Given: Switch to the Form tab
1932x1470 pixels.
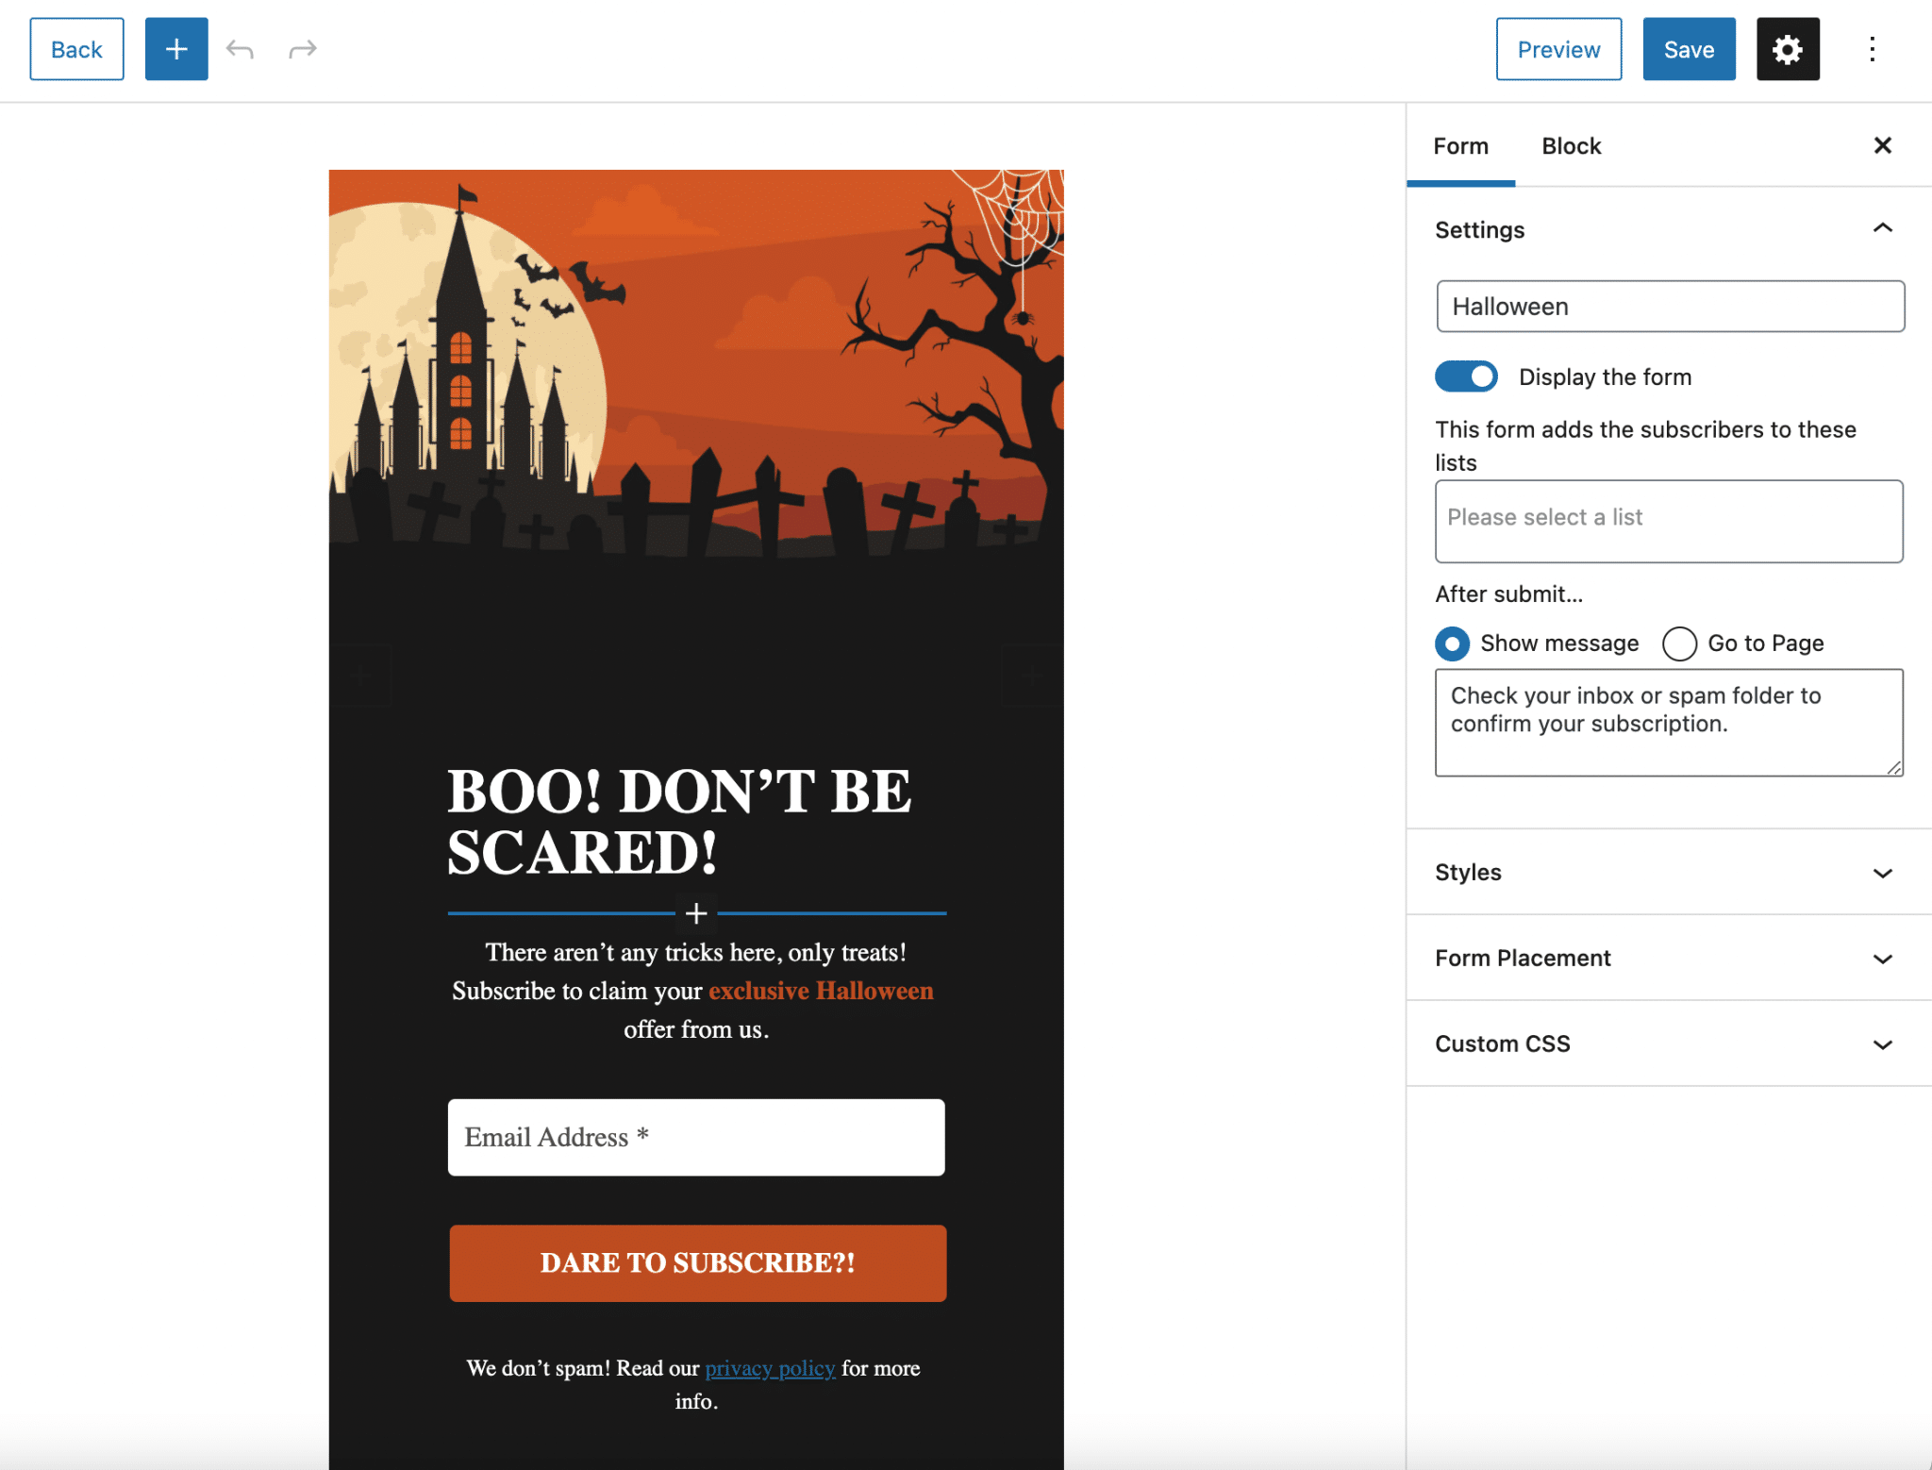Looking at the screenshot, I should click(x=1460, y=146).
